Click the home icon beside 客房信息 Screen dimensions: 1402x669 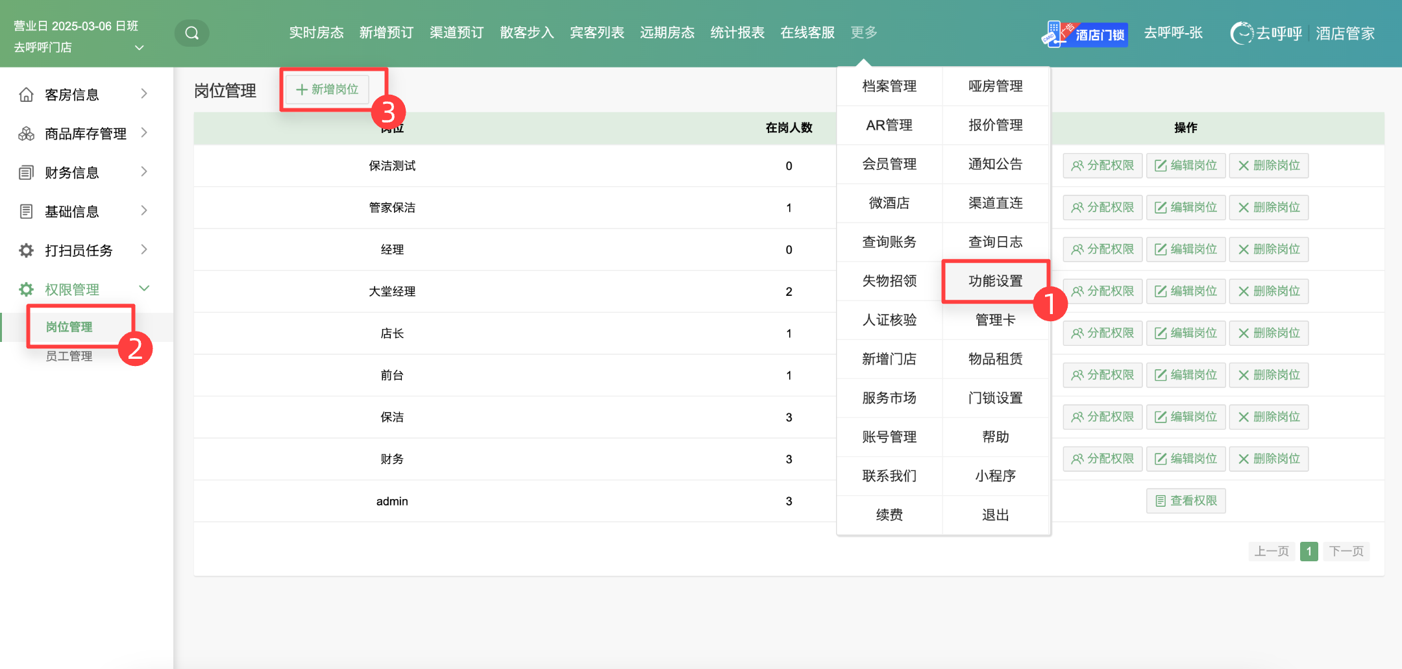26,95
